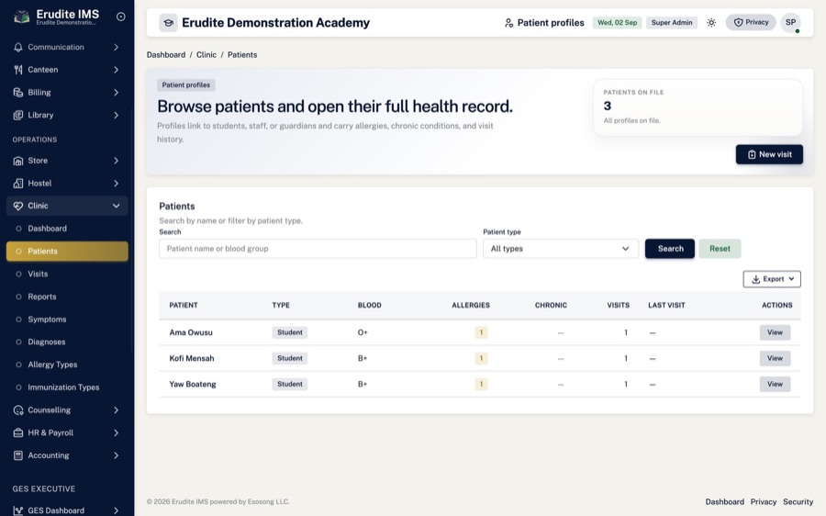This screenshot has height=516, width=826.
Task: Click the Clinic heart-pulse icon
Action: (18, 206)
